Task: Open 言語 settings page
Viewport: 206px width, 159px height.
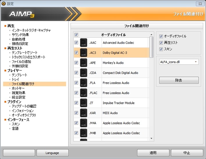Action: pyautogui.click(x=15, y=129)
